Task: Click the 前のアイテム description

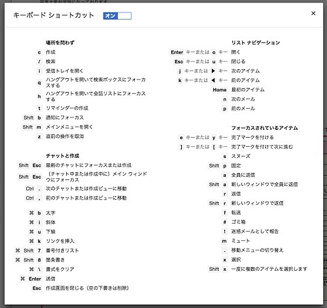Action: [245, 80]
